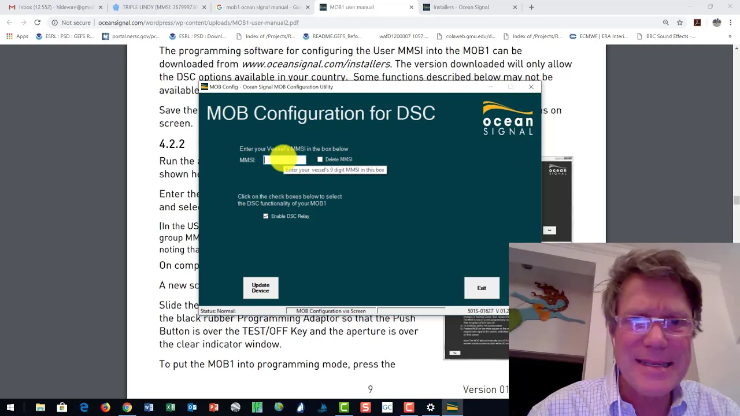Open the Apps bookmarks shortcut
This screenshot has width=740, height=416.
point(17,36)
